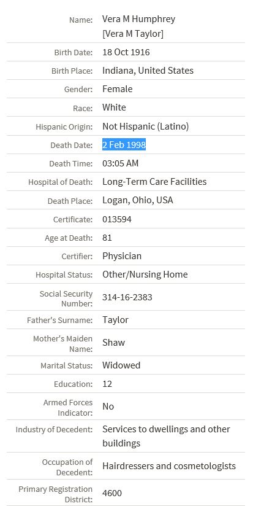Click the Hairdressers and cosmetologists occupation
This screenshot has width=253, height=506.
click(169, 466)
